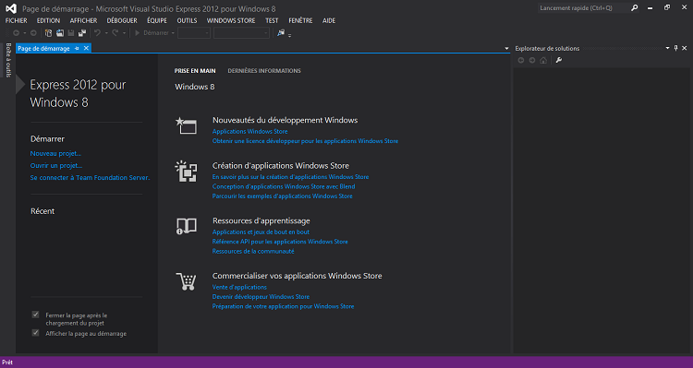Viewport: 693px width, 368px height.
Task: Open the solution configurations combo box
Action: click(194, 33)
